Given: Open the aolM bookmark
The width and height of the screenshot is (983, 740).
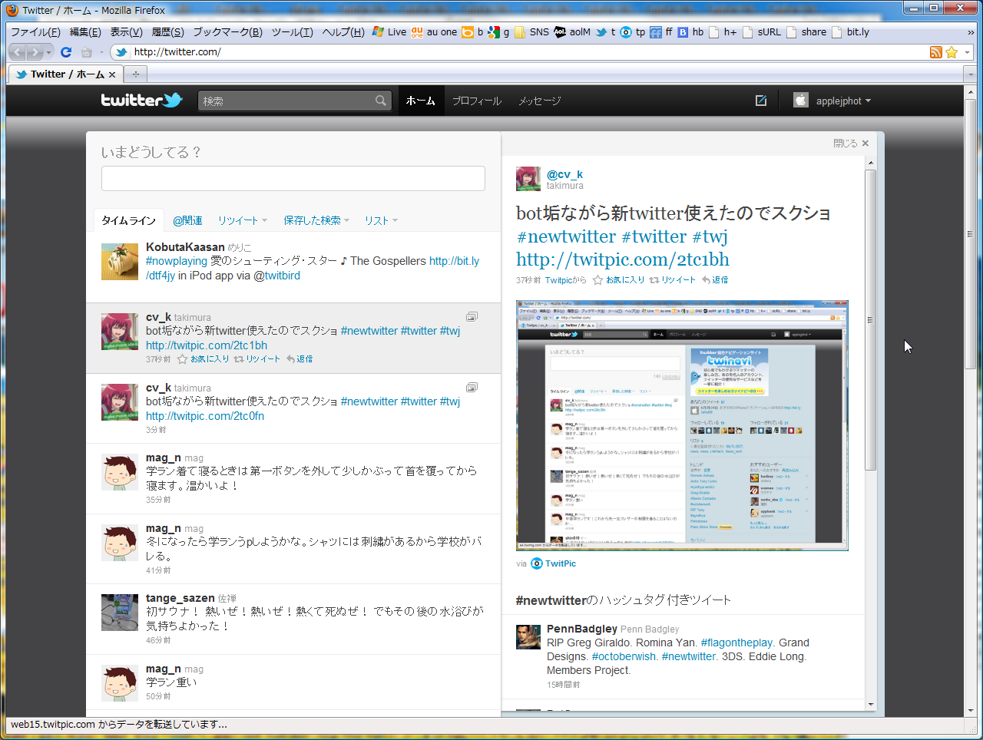Looking at the screenshot, I should [x=572, y=32].
